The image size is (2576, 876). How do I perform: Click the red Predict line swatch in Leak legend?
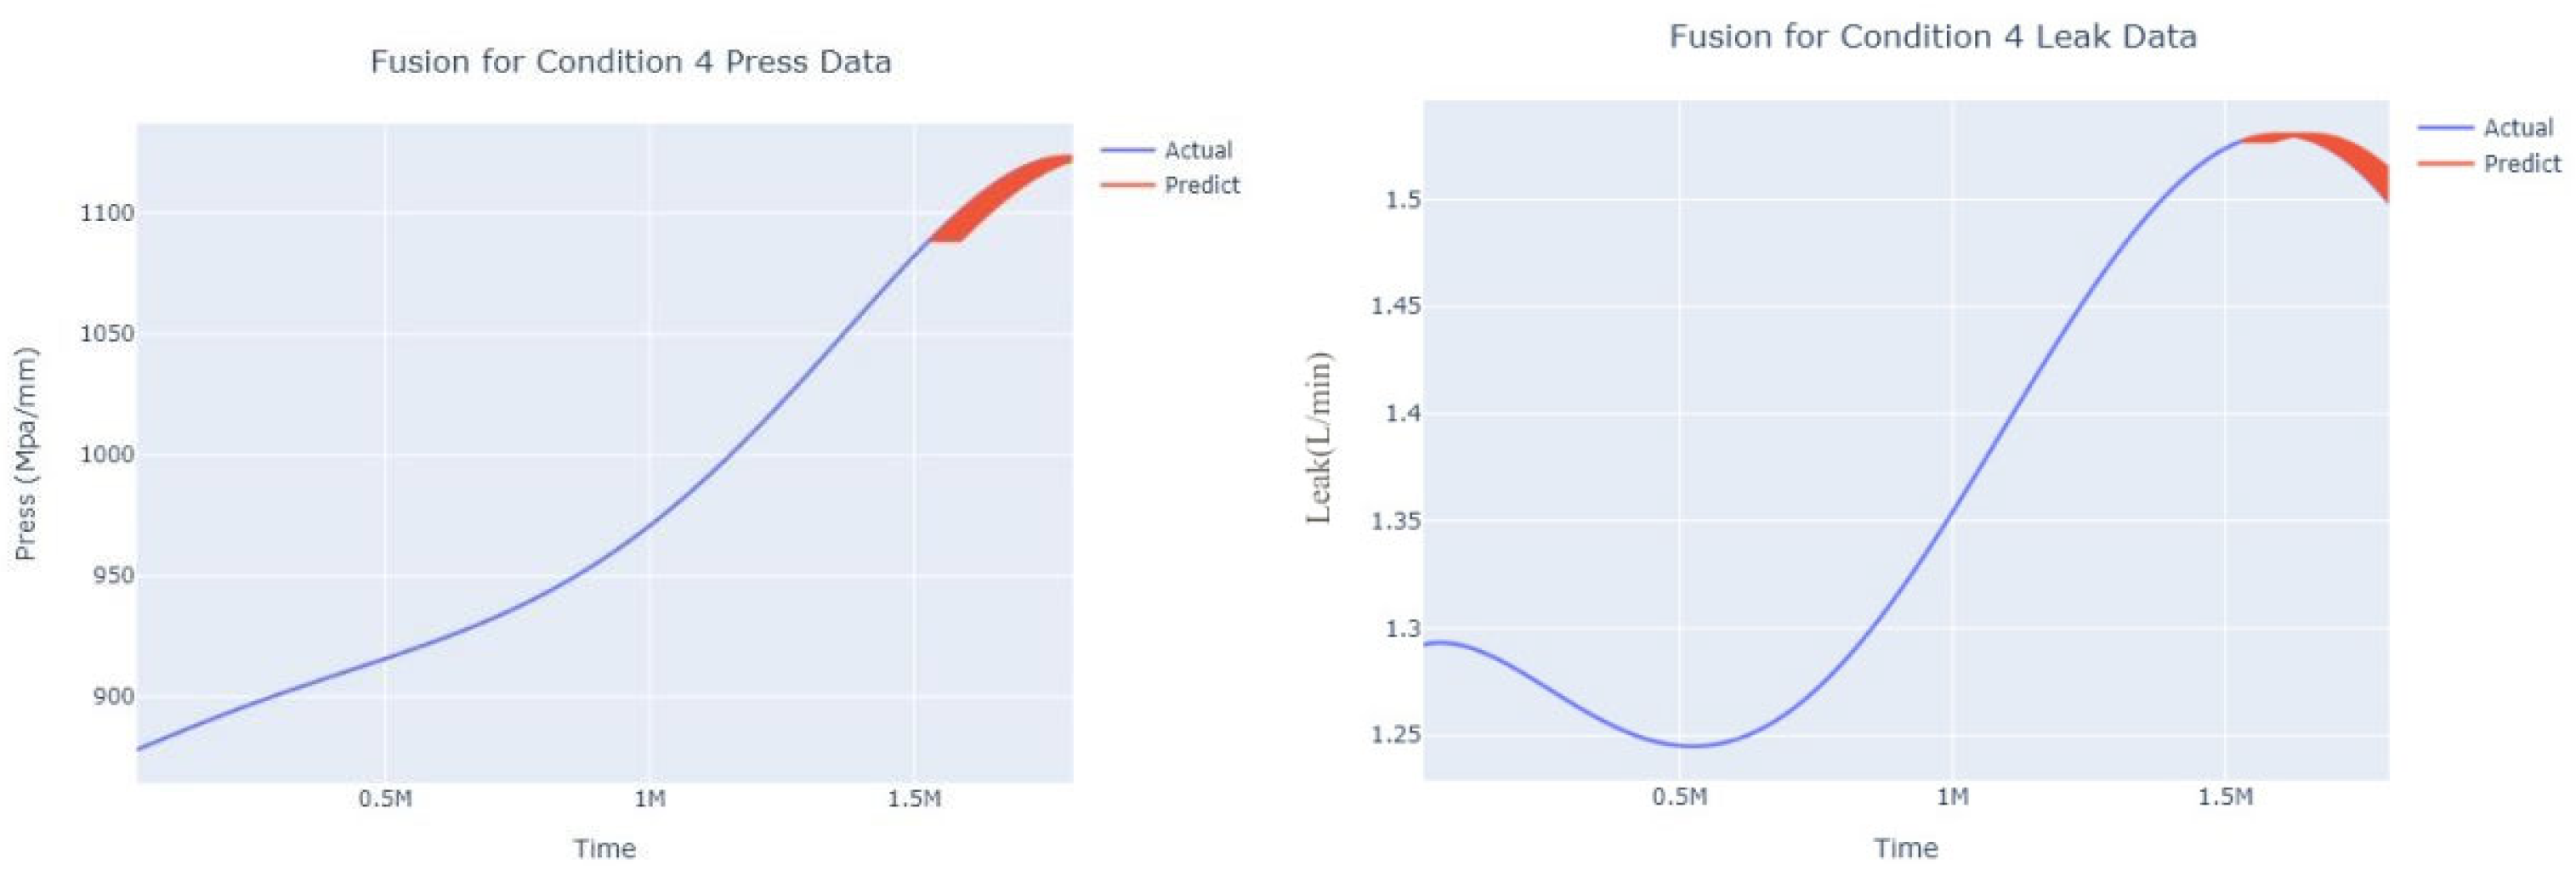point(2446,163)
